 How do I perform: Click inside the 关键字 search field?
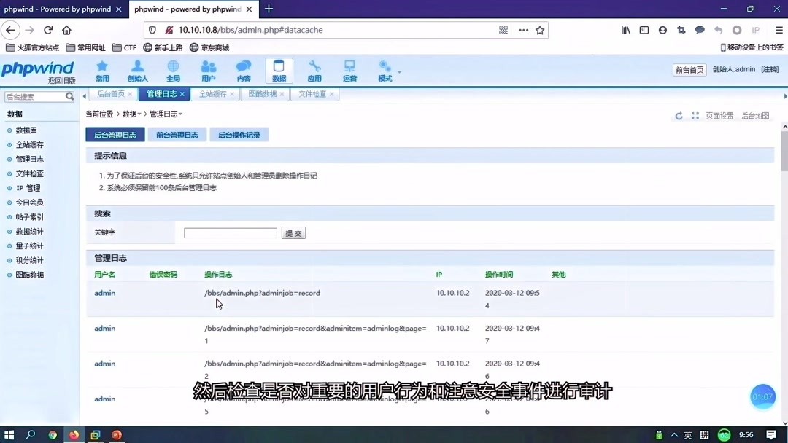pos(230,232)
